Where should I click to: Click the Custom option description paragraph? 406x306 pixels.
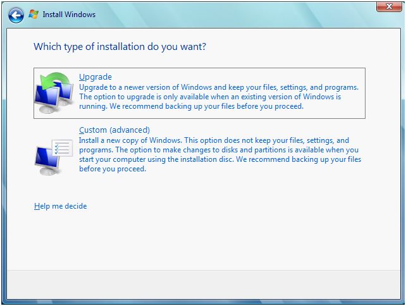click(x=220, y=154)
